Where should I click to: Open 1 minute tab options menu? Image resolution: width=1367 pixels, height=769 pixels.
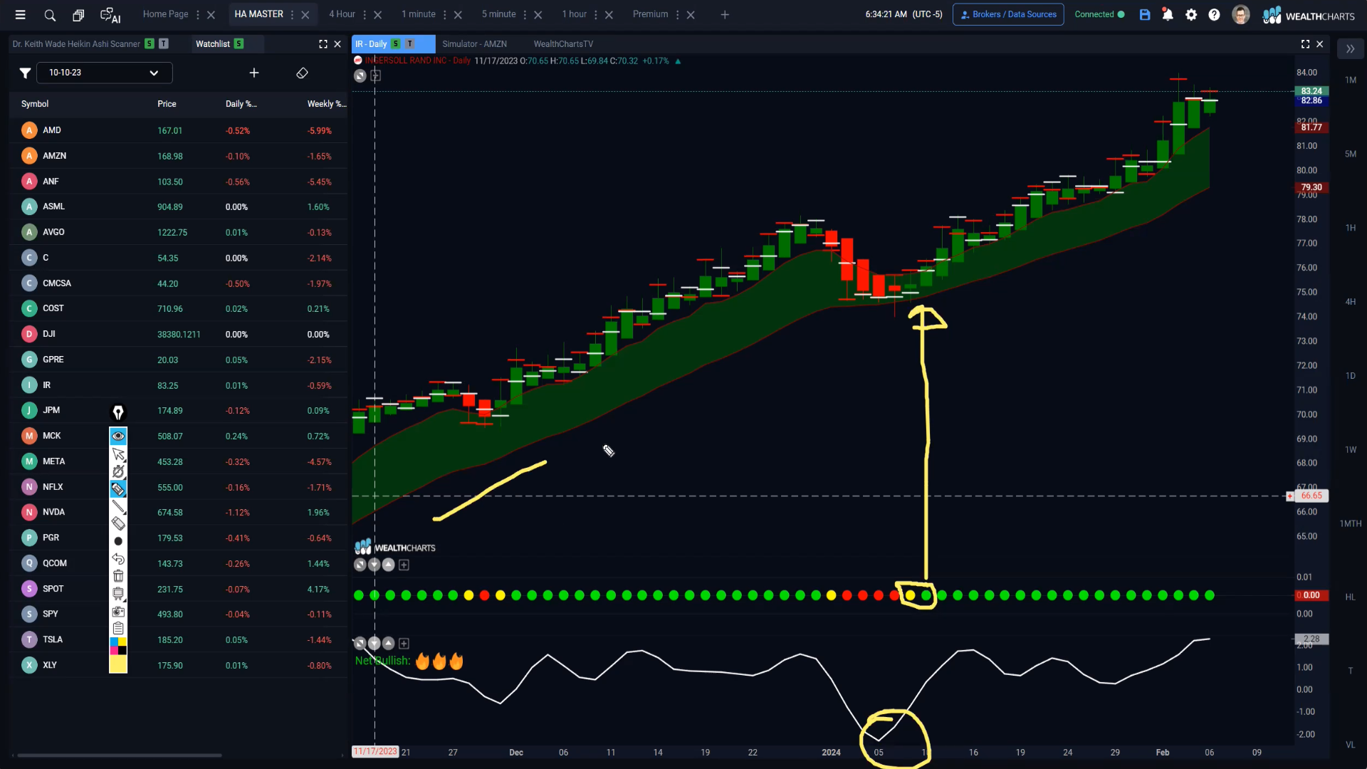click(445, 14)
